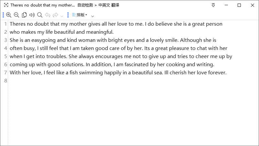
Task: Click the zoom out magnifier icon
Action: click(17, 15)
